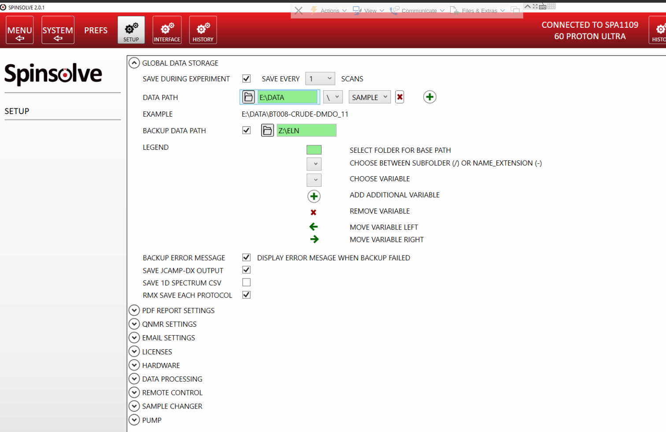Viewport: 666px width, 432px height.
Task: Click the Data Path folder browse icon
Action: click(x=248, y=97)
